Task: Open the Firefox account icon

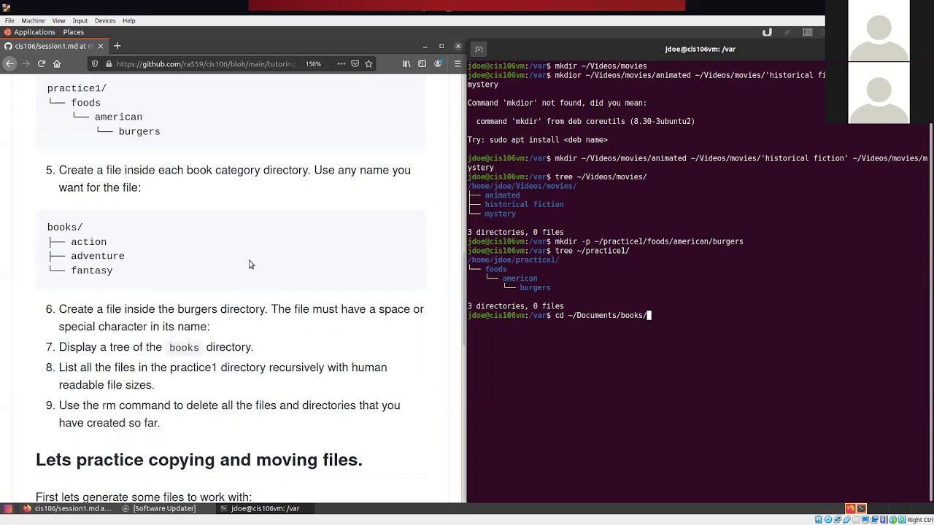Action: [438, 64]
